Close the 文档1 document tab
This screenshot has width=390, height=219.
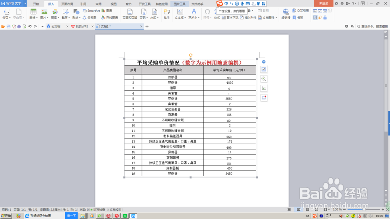(x=141, y=26)
